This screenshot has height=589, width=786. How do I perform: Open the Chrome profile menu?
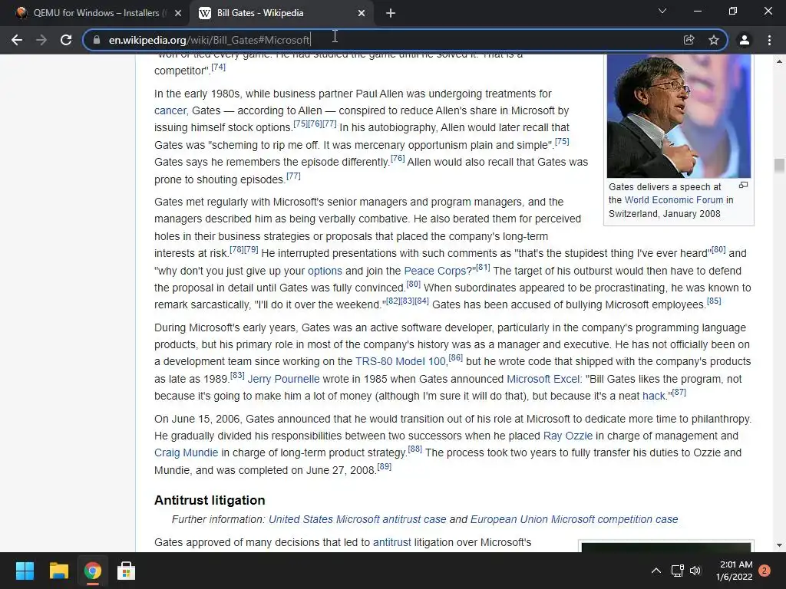pyautogui.click(x=745, y=40)
